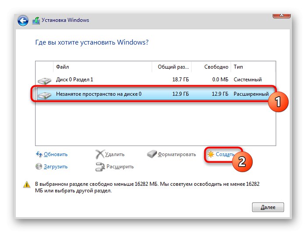Open the Загрузить driver link
Image resolution: width=306 pixels, height=233 pixels.
tap(56, 167)
